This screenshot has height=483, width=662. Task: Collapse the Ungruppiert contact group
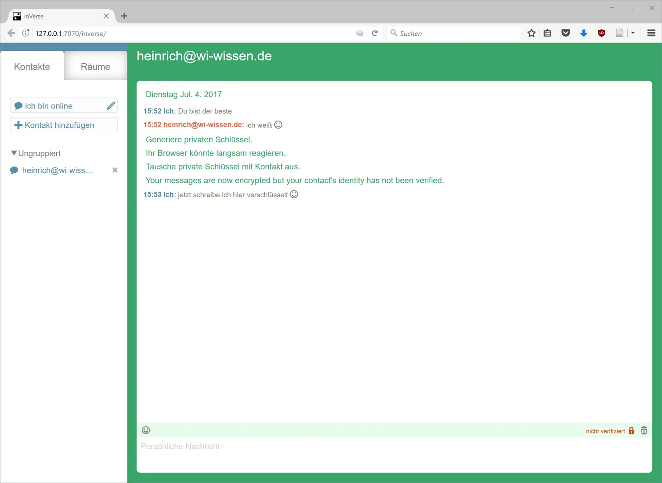click(x=14, y=153)
